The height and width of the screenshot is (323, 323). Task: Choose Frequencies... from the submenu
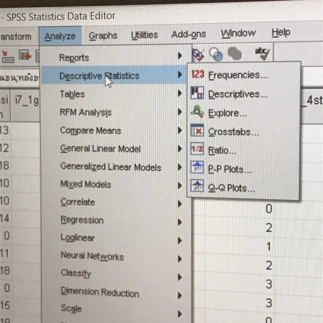[238, 75]
